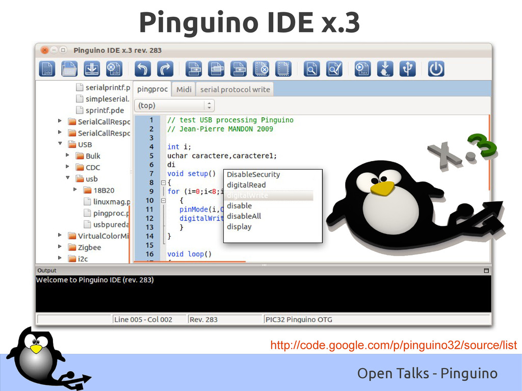
Task: Collapse the USB folder tree node
Action: [x=60, y=144]
